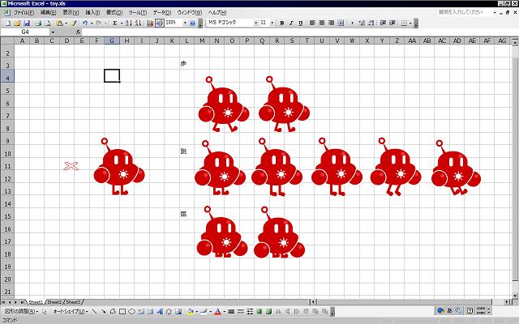Click the 図形の調整(R) button
The height and width of the screenshot is (324, 519).
19,311
